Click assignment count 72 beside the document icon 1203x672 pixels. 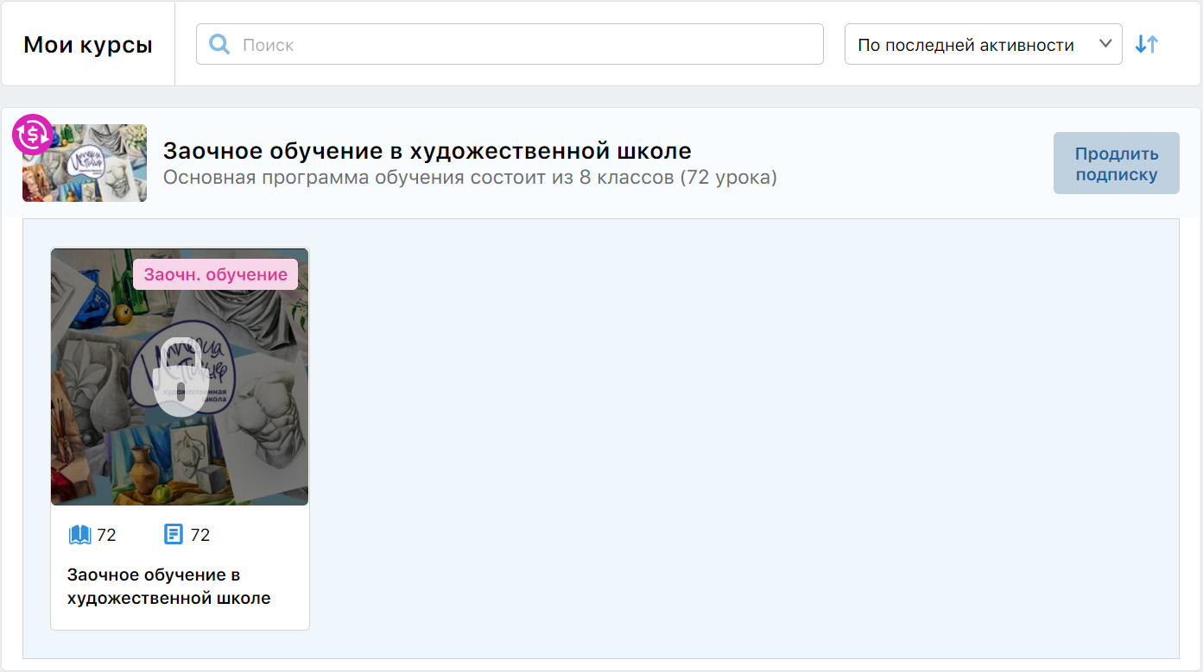(200, 535)
